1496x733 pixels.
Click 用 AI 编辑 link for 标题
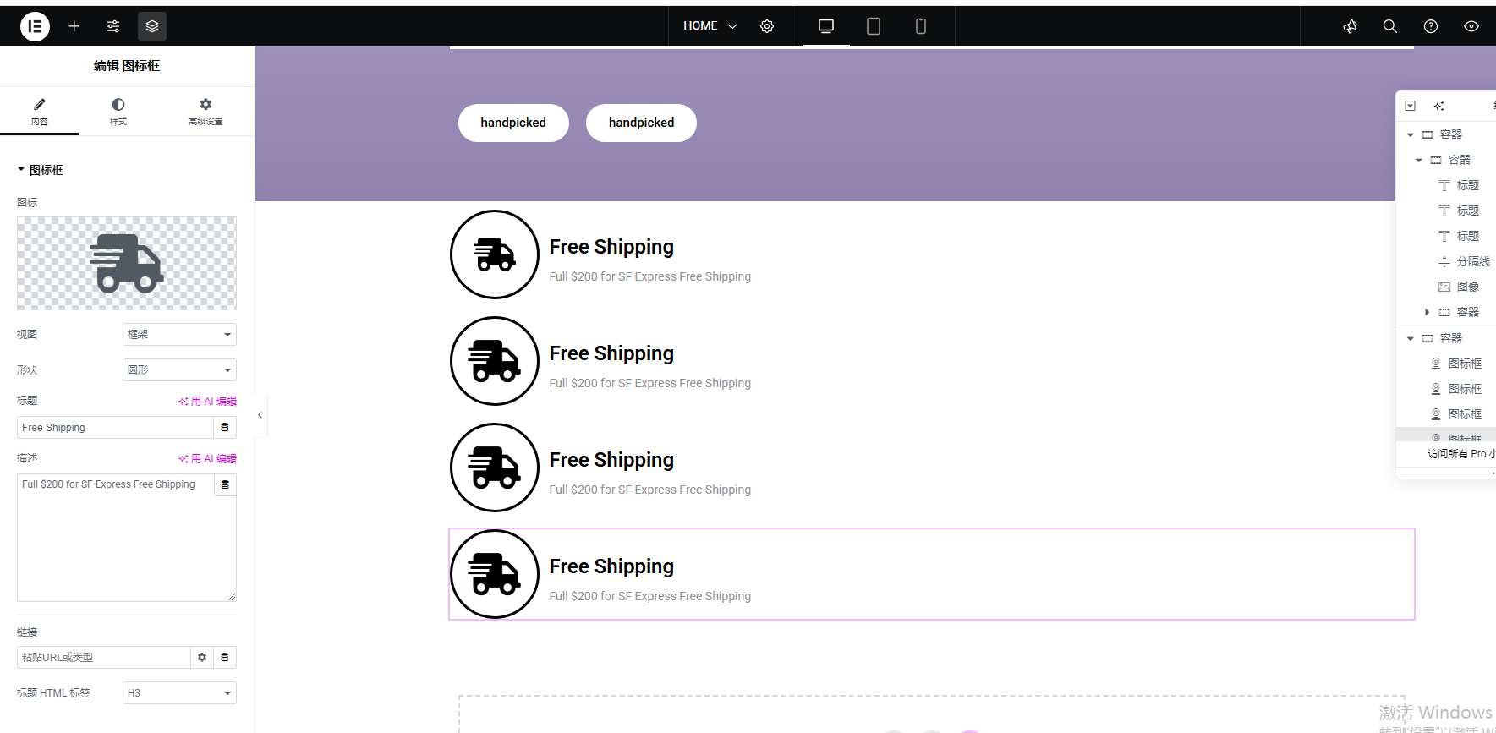tap(208, 402)
